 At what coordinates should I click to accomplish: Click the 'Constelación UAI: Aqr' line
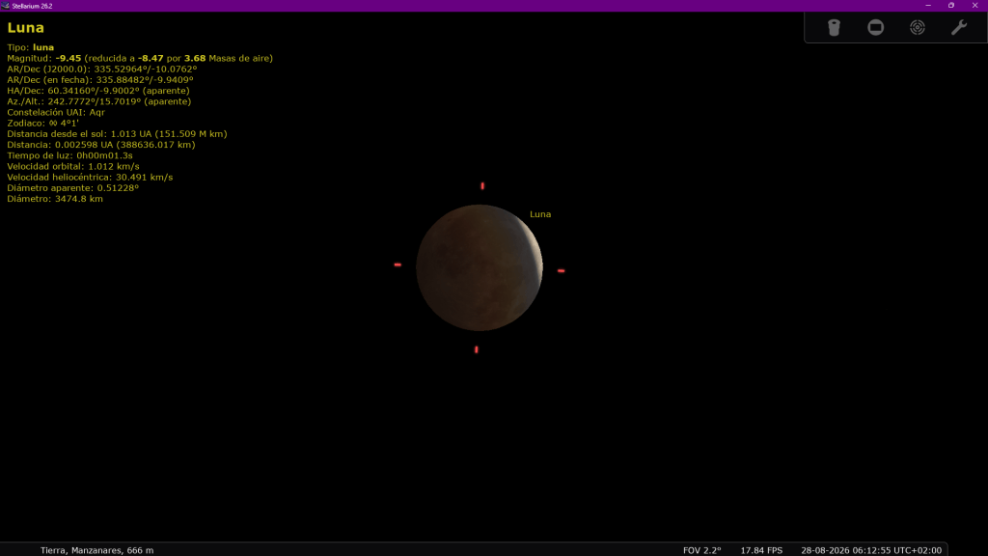coord(56,112)
